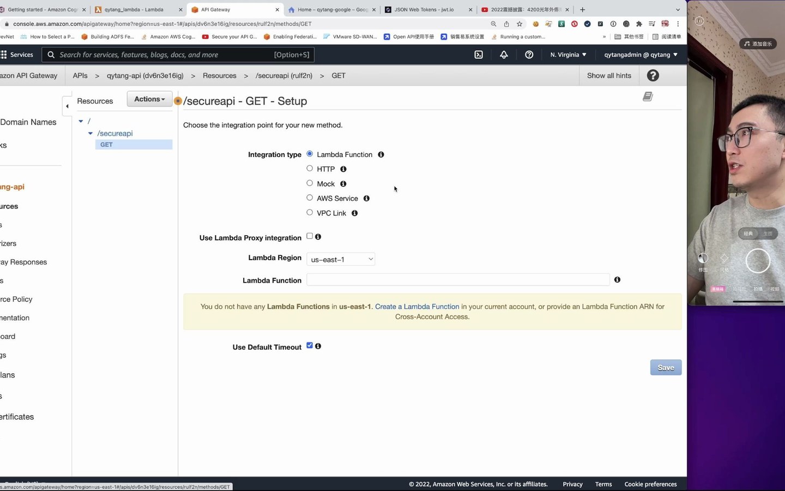Click the browser address bar URL

click(162, 24)
